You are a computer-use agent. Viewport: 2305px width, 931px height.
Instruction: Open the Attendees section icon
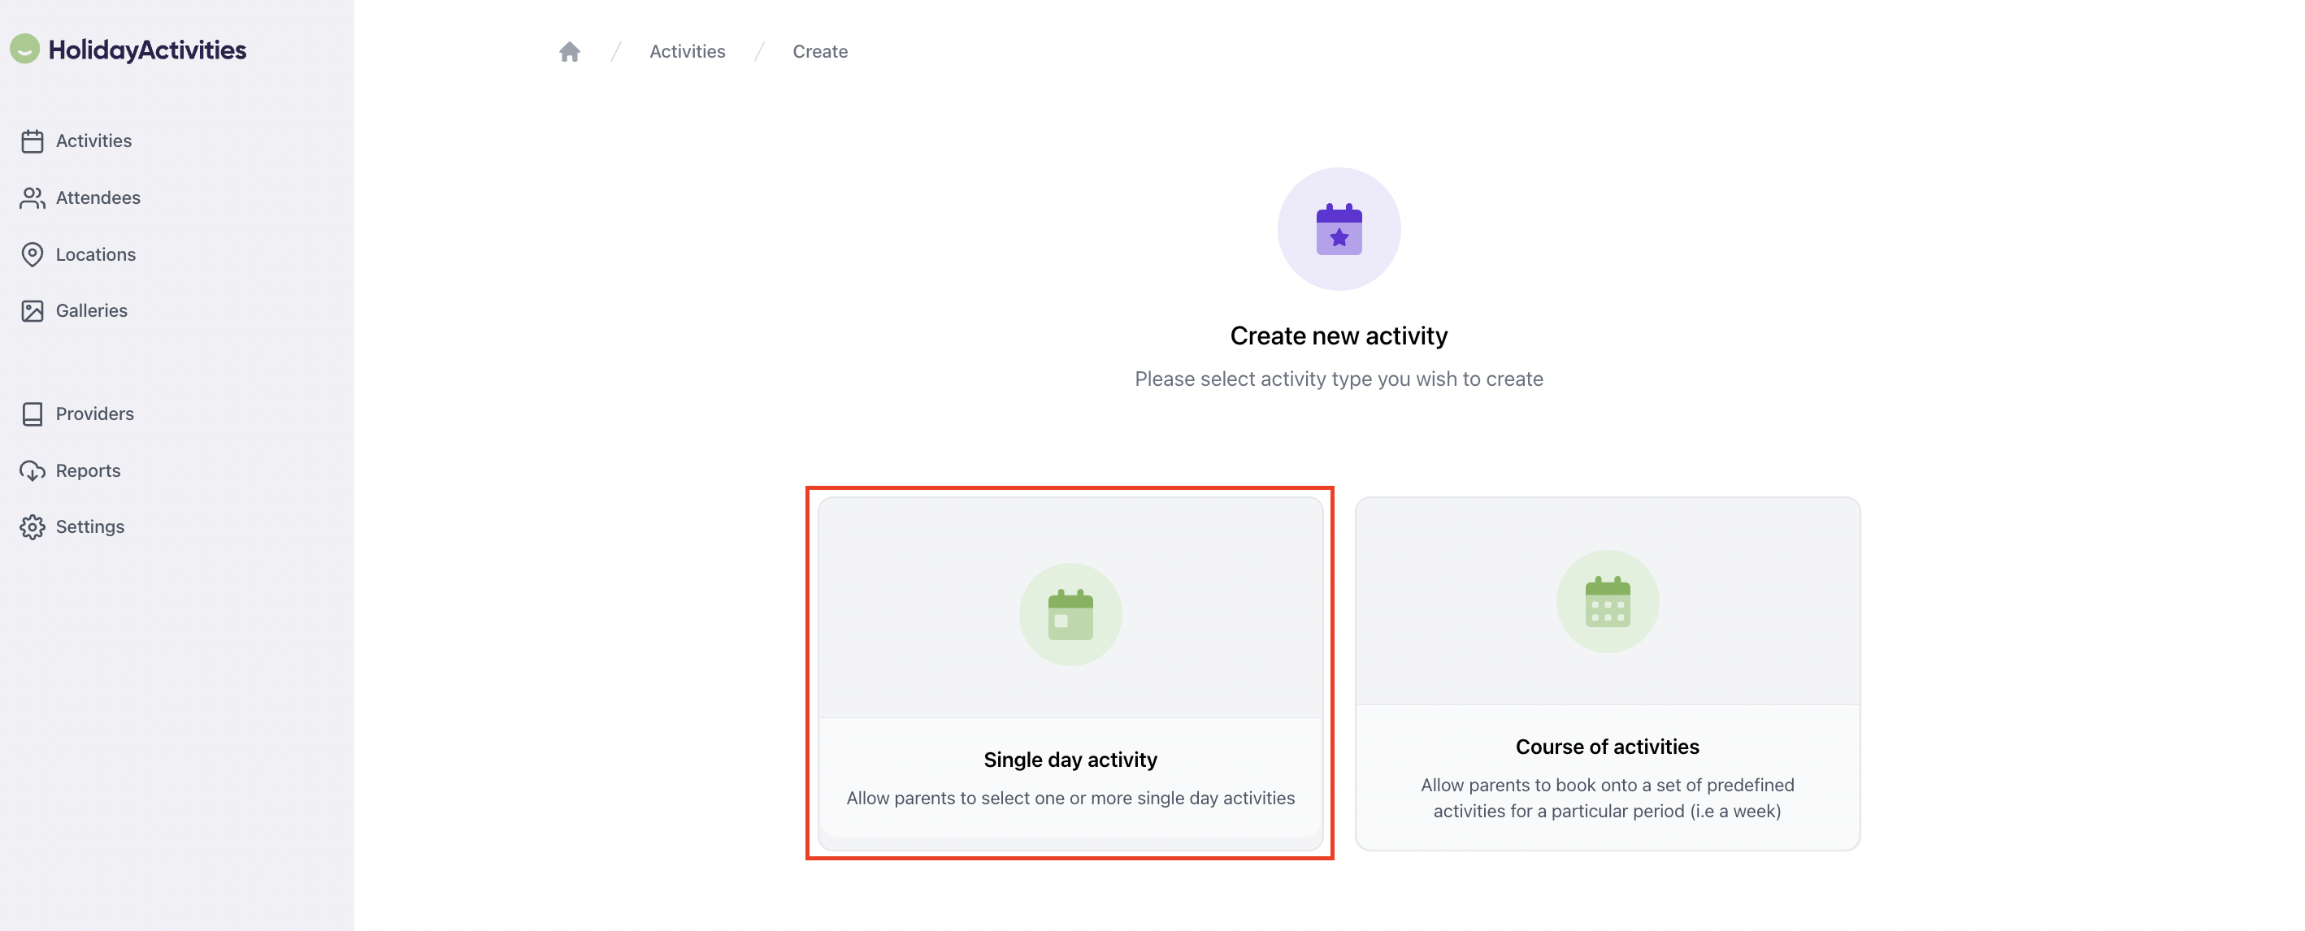tap(33, 197)
